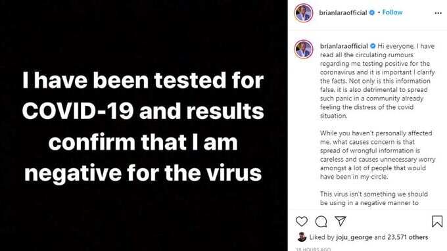Click brianlaraofficial username in the caption
The height and width of the screenshot is (251, 447).
344,46
